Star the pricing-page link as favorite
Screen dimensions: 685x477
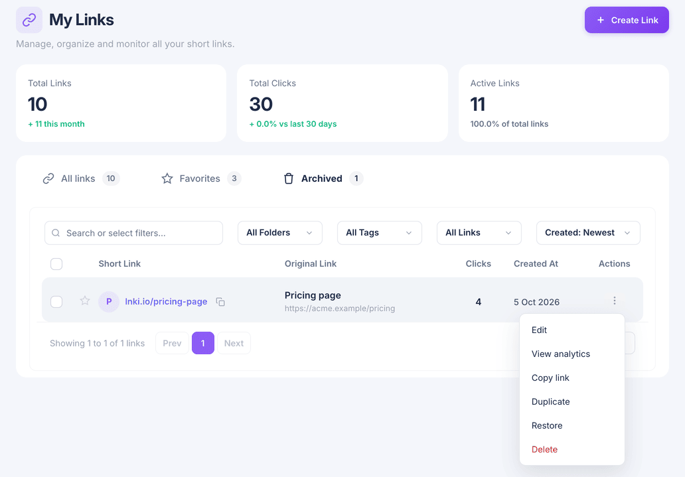point(85,301)
